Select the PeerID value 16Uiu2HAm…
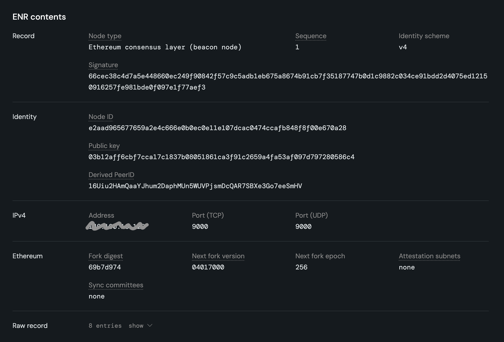 [195, 186]
